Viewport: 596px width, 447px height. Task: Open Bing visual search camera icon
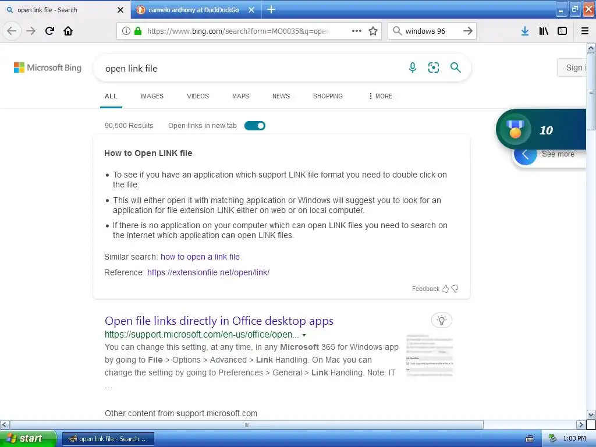coord(433,68)
